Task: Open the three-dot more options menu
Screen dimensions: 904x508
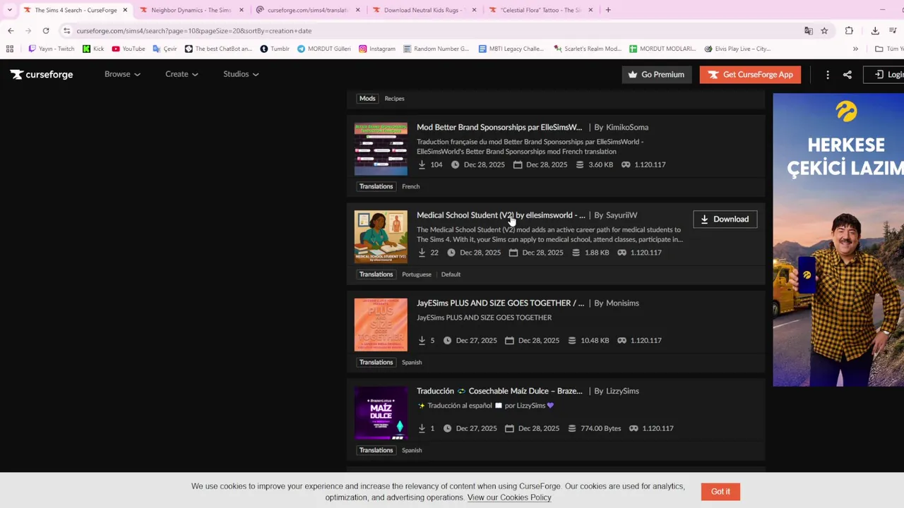Action: [828, 75]
